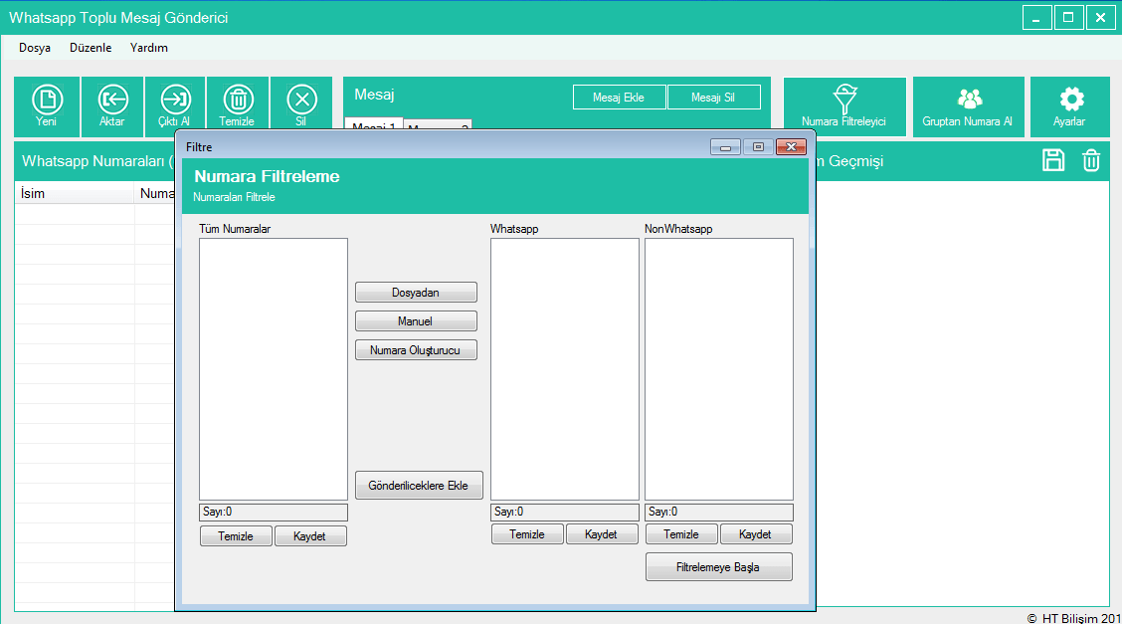Click the Sil delete icon
The width and height of the screenshot is (1122, 624).
tap(301, 105)
